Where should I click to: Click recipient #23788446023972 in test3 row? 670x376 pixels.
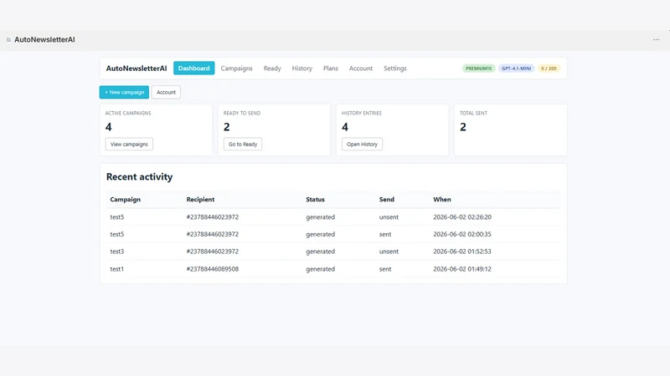point(213,252)
